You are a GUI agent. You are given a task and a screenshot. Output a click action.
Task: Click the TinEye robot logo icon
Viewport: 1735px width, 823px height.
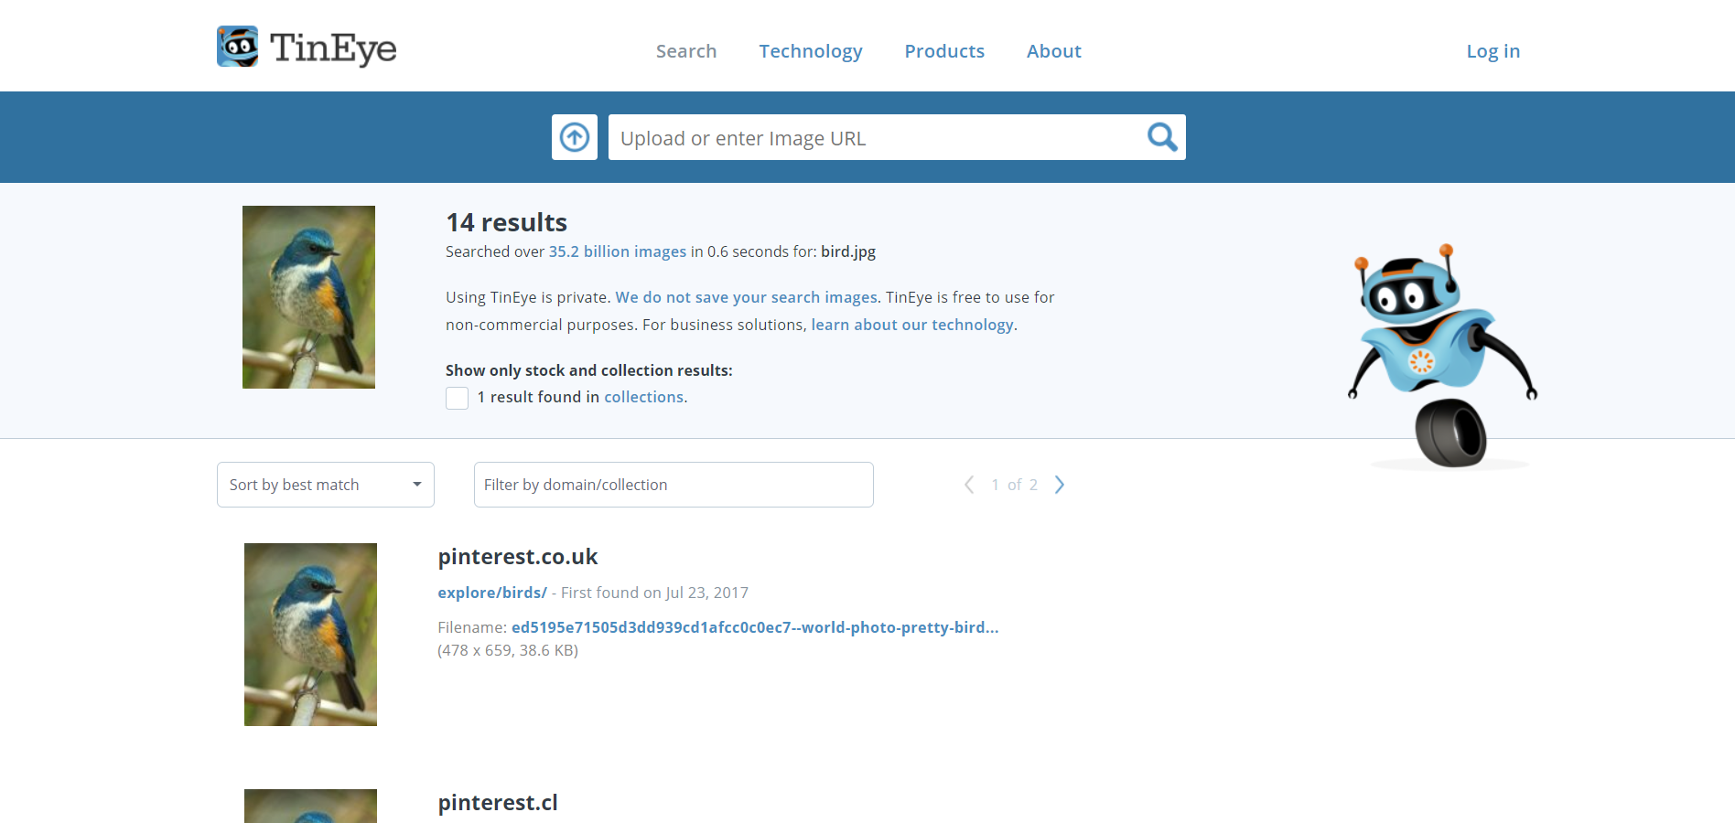(x=237, y=47)
